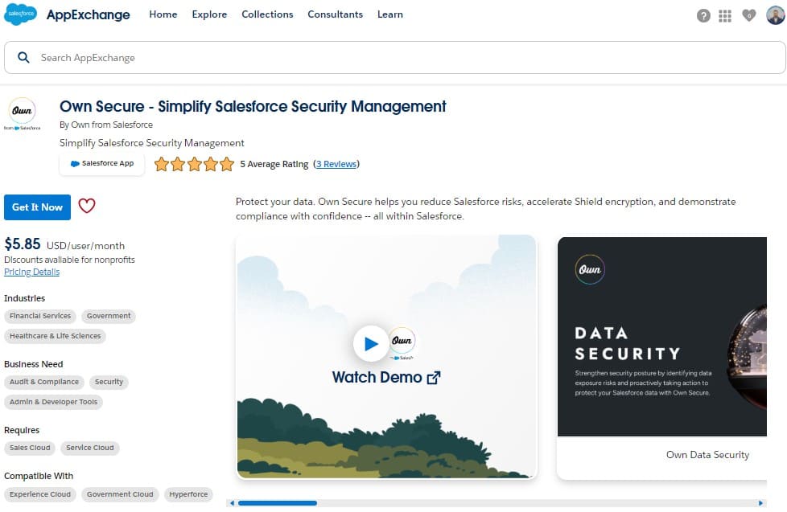787x512 pixels.
Task: Click the Salesforce App badge
Action: [x=102, y=163]
